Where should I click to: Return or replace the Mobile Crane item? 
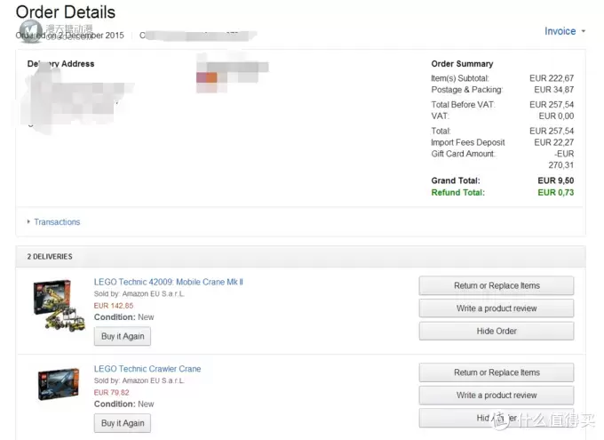497,285
